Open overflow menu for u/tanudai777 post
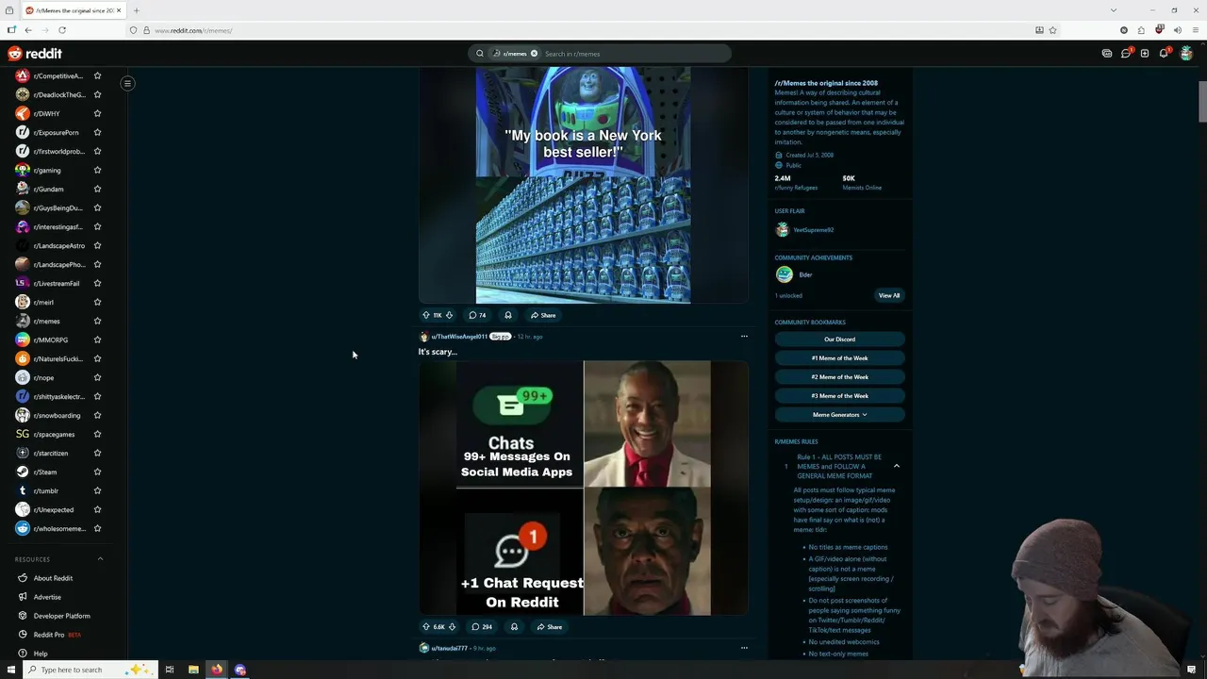Image resolution: width=1207 pixels, height=679 pixels. point(744,648)
